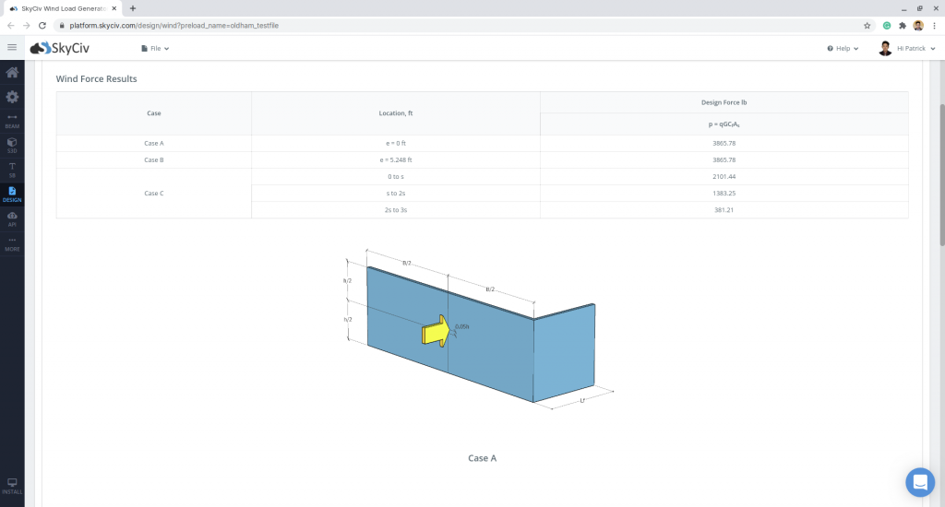Open a new browser tab
Image resolution: width=945 pixels, height=507 pixels.
tap(133, 7)
